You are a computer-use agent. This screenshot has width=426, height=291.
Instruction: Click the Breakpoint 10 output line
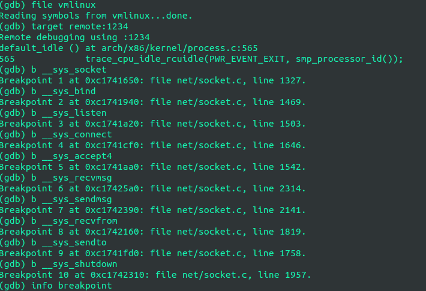click(x=155, y=275)
